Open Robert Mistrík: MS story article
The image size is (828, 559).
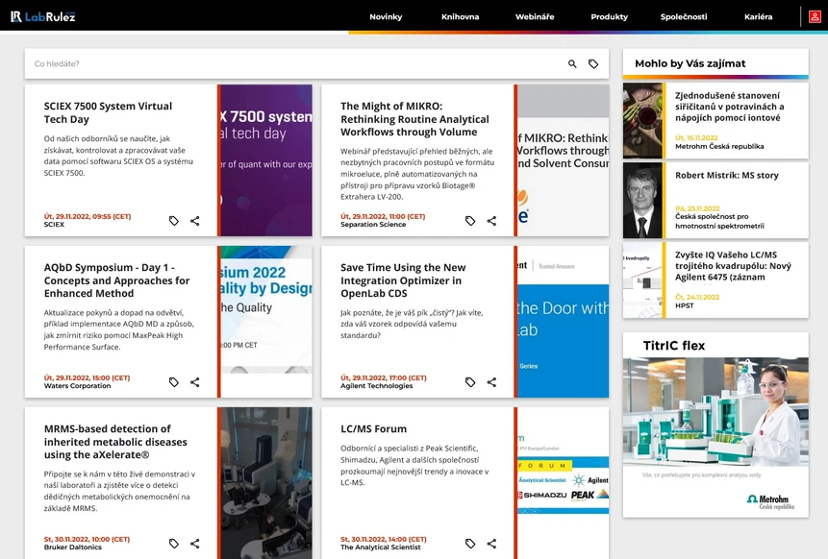click(x=727, y=175)
